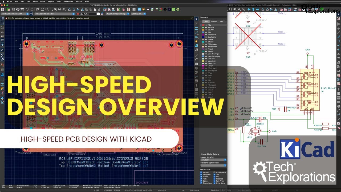Toggle visibility eye for F.Cu layer
341x192 pixels.
[206, 25]
